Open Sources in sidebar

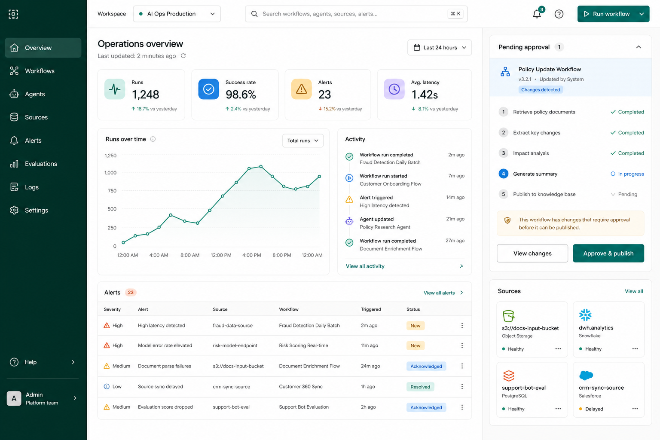43,117
